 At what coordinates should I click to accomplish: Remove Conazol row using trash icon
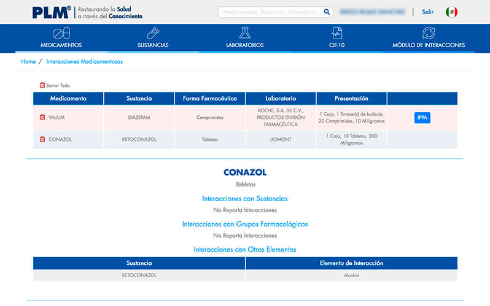42,139
